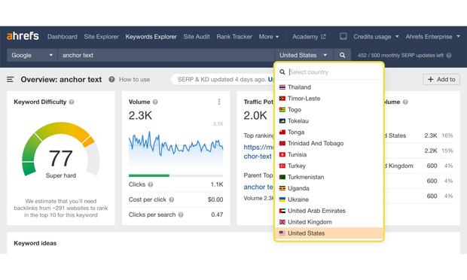Click the monitor icon beside Credits usage
This screenshot has height=280, width=467.
tap(343, 36)
